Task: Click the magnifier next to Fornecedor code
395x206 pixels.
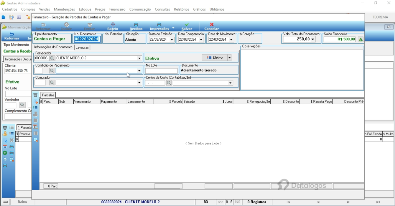Action: [x=52, y=58]
